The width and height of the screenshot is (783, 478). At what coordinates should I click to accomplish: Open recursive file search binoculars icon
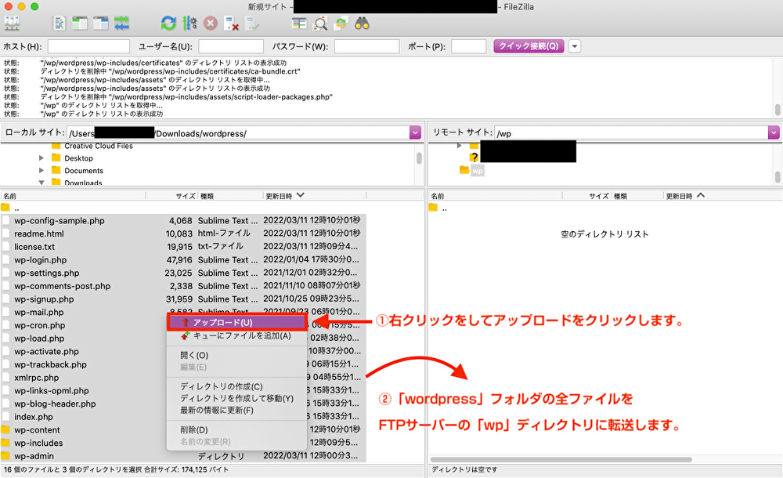(x=362, y=24)
